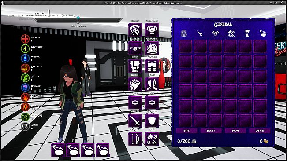
Task: Click the arrows ammo slot
Action: tap(152, 139)
